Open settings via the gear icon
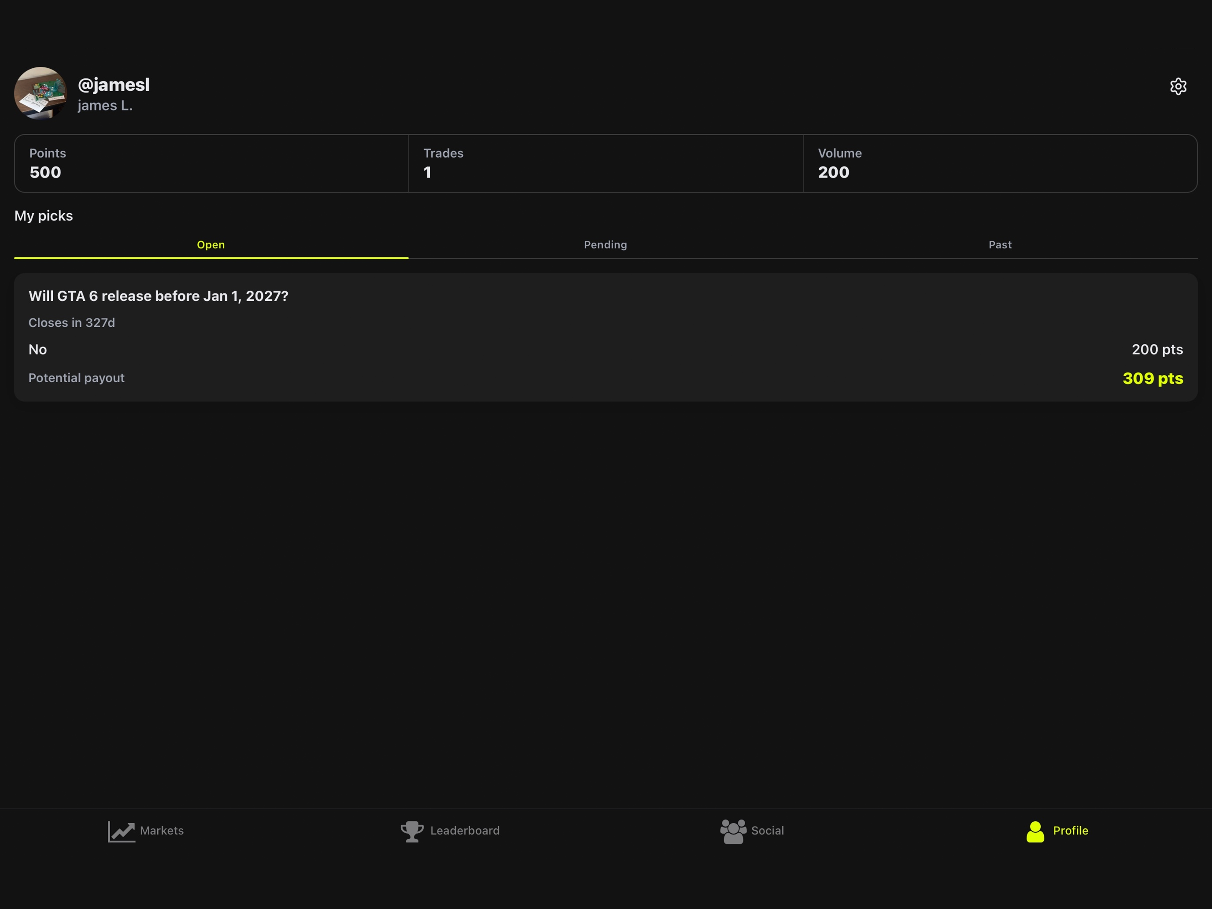Viewport: 1212px width, 909px height. tap(1178, 87)
